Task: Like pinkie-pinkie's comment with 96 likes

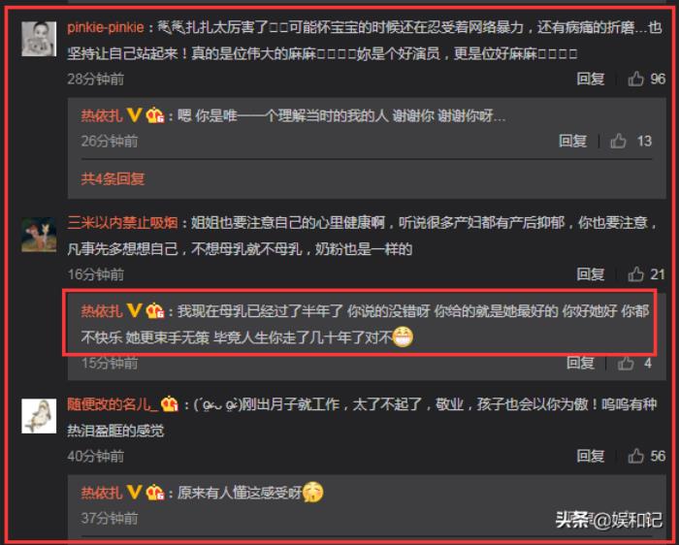Action: tap(635, 79)
